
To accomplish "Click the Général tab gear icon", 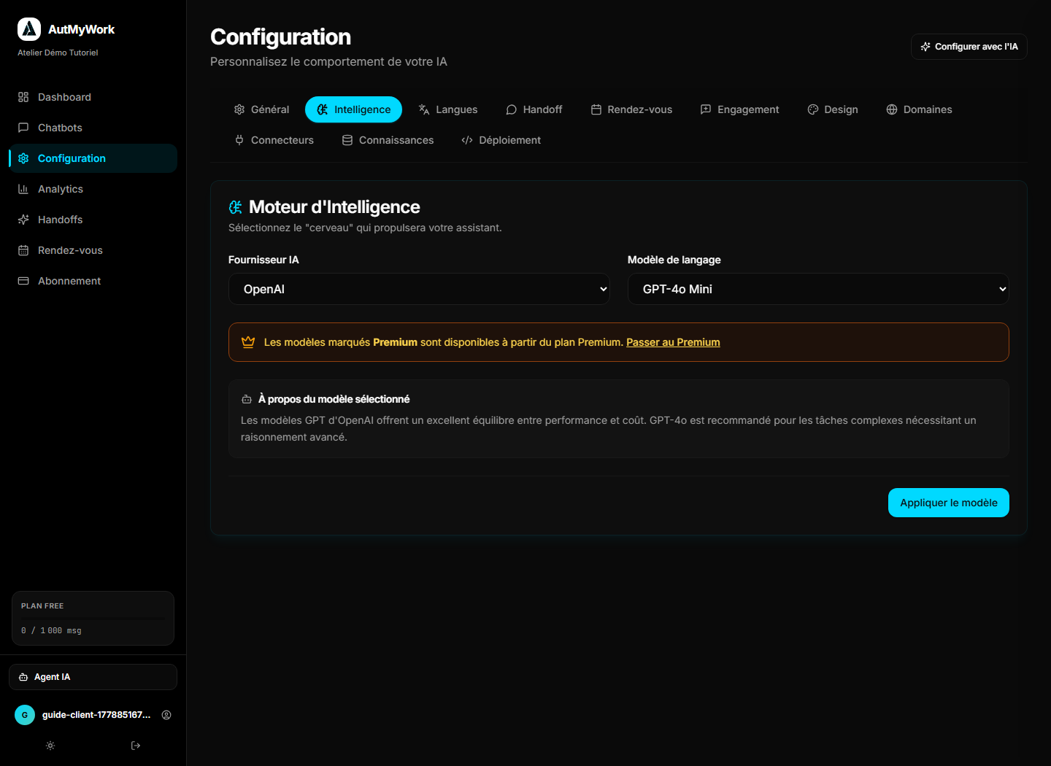I will coord(239,109).
